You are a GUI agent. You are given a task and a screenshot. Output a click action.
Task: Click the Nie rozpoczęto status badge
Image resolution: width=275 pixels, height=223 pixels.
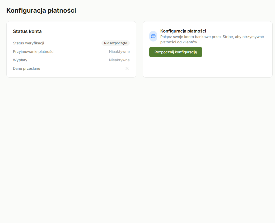(x=115, y=43)
